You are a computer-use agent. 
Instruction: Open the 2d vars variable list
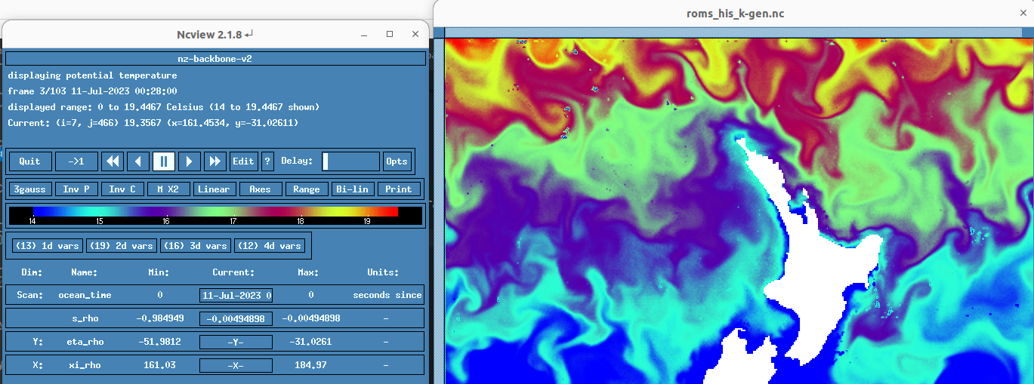(x=121, y=246)
